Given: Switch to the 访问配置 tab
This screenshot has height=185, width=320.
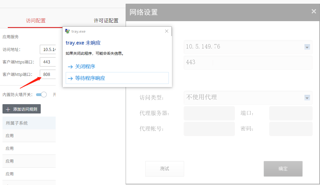Looking at the screenshot, I should click(x=35, y=21).
